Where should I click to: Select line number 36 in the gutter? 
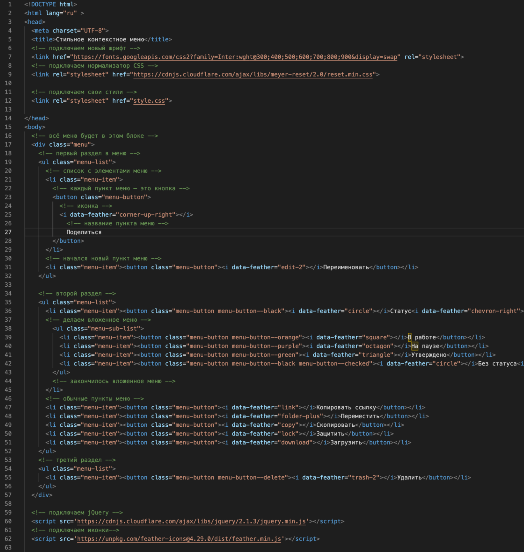tap(8, 311)
